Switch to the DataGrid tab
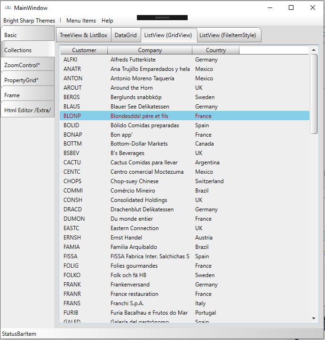The width and height of the screenshot is (325, 340). (126, 35)
